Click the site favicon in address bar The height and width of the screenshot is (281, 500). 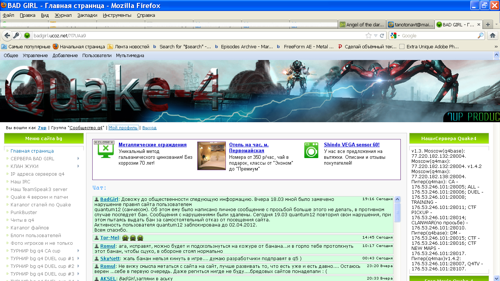coord(27,35)
